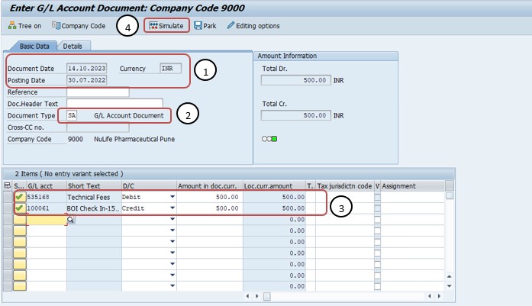Click the vertical scrollbar up arrow
Image resolution: width=532 pixels, height=306 pixels.
pyautogui.click(x=450, y=276)
